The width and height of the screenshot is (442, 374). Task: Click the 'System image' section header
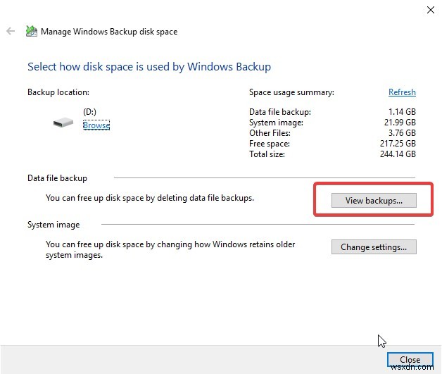(53, 225)
